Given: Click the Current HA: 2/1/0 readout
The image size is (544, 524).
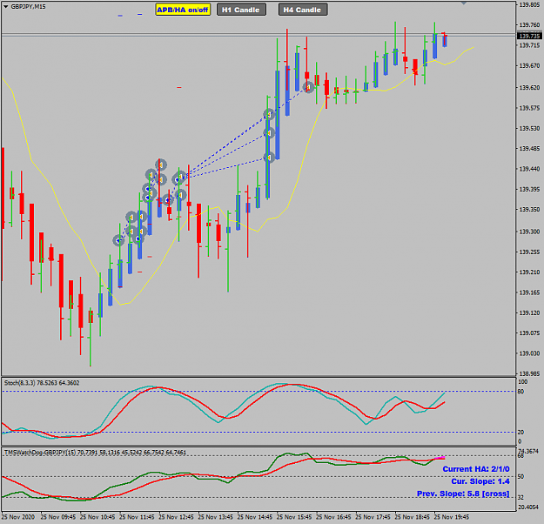Looking at the screenshot, I should coord(475,469).
